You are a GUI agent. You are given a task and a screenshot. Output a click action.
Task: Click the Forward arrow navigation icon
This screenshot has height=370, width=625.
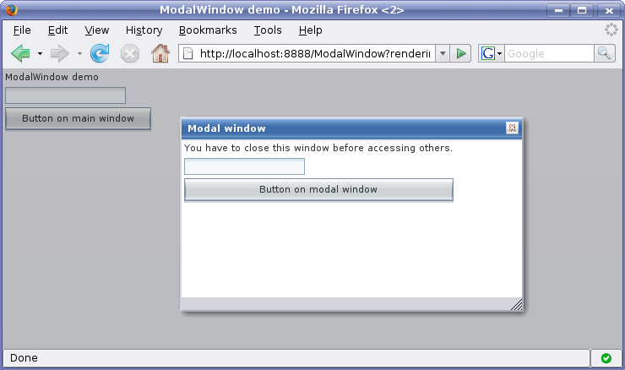coord(59,54)
